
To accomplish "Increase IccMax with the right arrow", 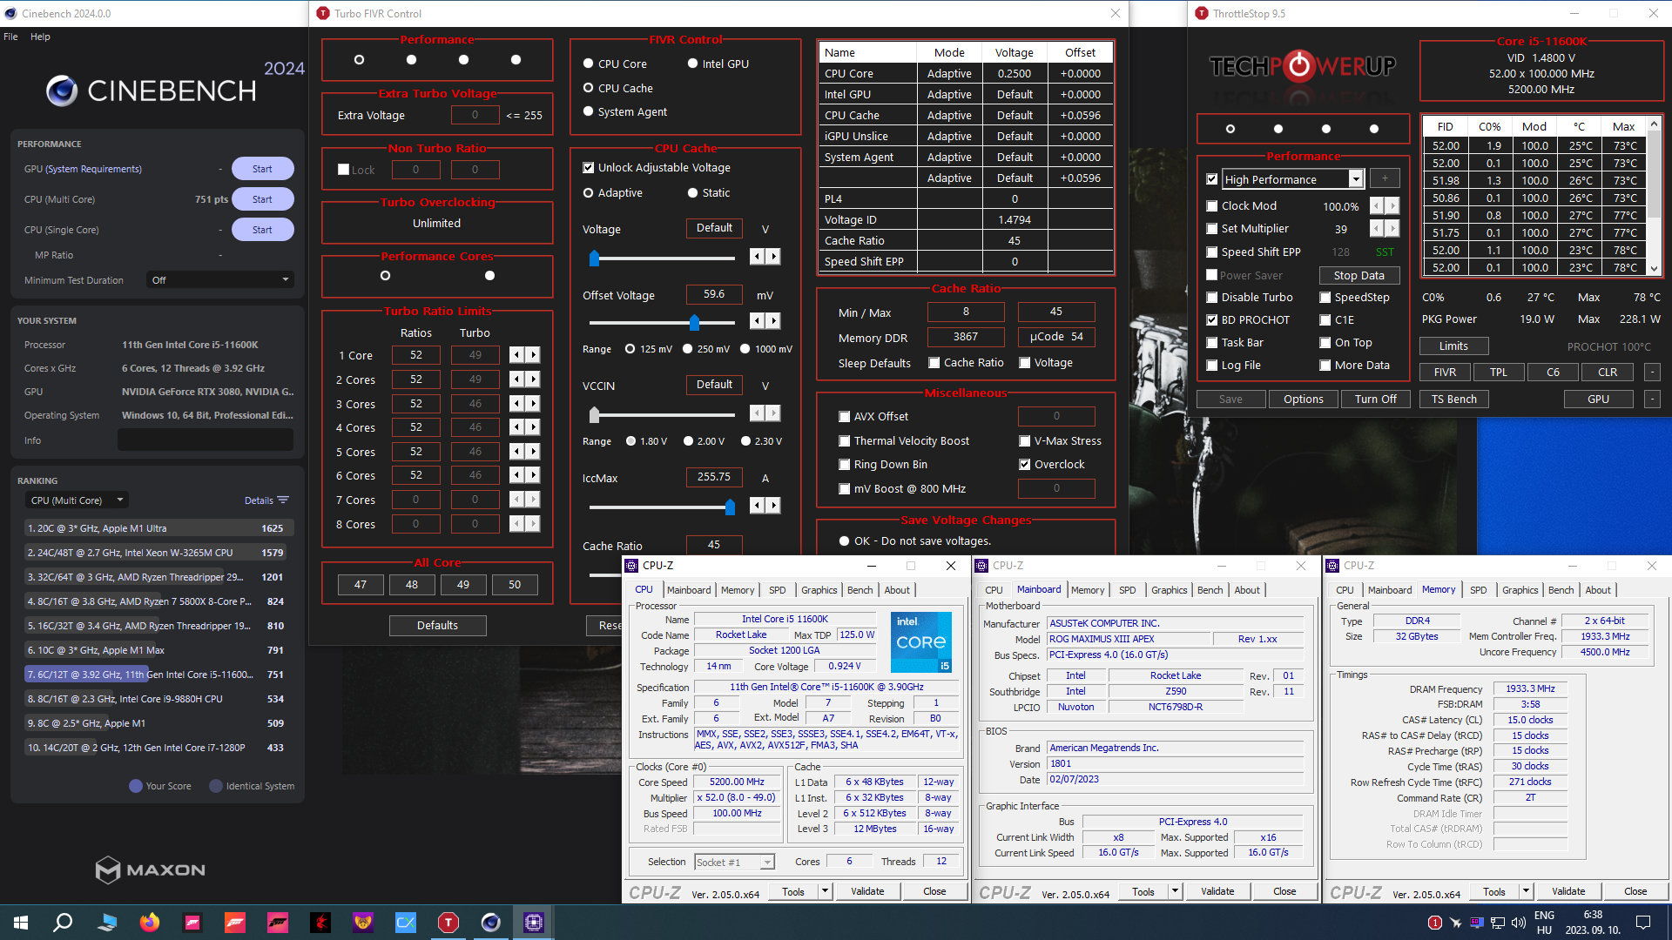I will 773,506.
